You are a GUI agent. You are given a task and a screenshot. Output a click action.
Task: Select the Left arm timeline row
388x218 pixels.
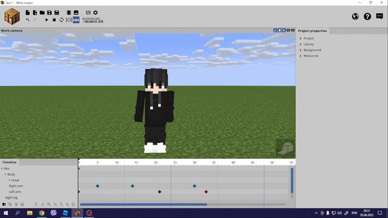click(15, 192)
